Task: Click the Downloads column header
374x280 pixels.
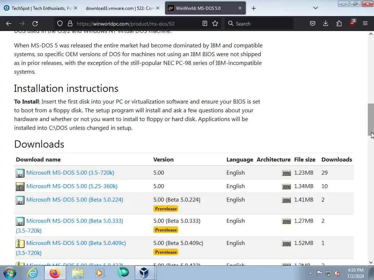Action: pos(336,160)
